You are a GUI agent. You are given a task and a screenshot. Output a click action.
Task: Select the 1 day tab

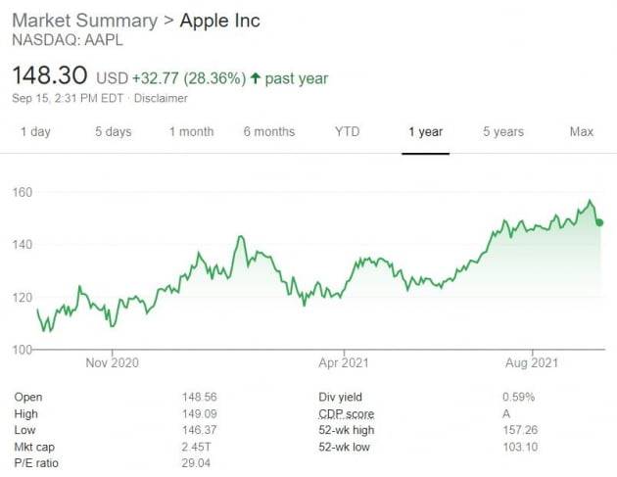click(x=34, y=132)
